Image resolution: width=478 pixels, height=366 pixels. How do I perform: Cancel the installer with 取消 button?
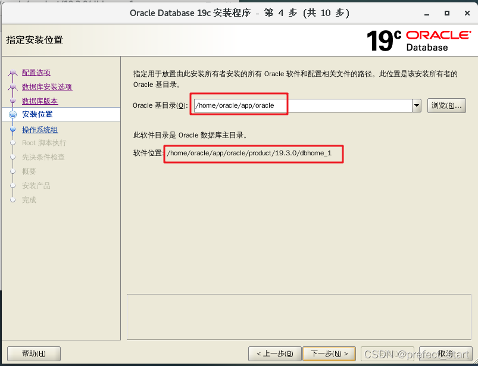pos(445,354)
